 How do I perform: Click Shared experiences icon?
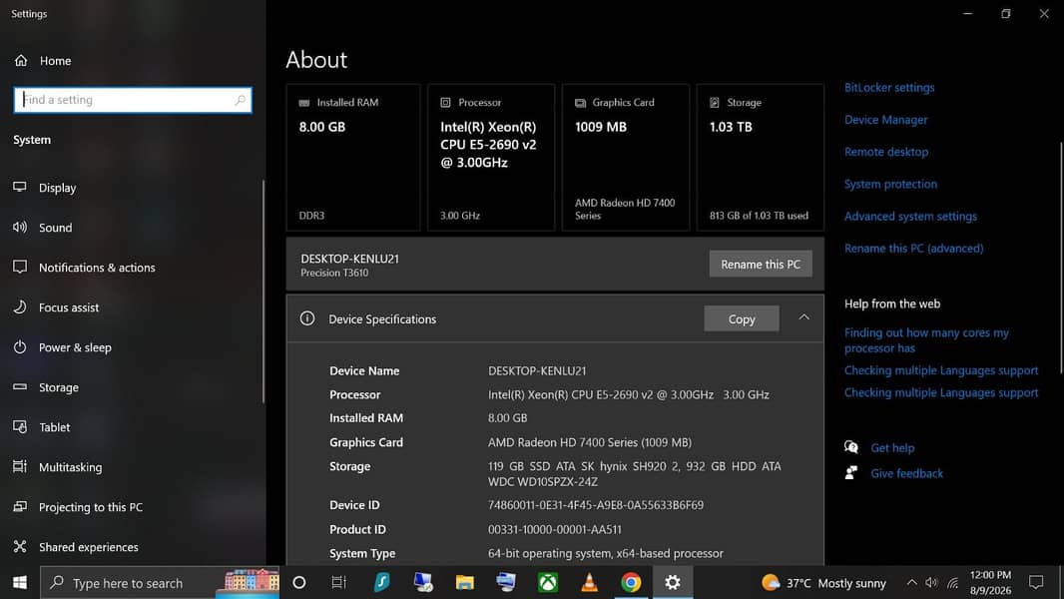coord(20,547)
